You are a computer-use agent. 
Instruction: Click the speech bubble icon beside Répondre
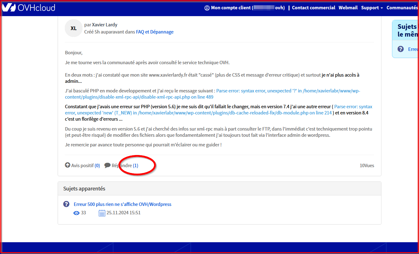pyautogui.click(x=108, y=165)
